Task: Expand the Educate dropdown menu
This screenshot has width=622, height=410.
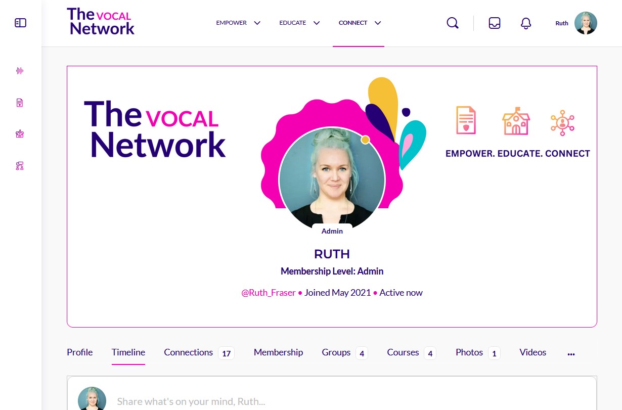Action: (x=299, y=23)
